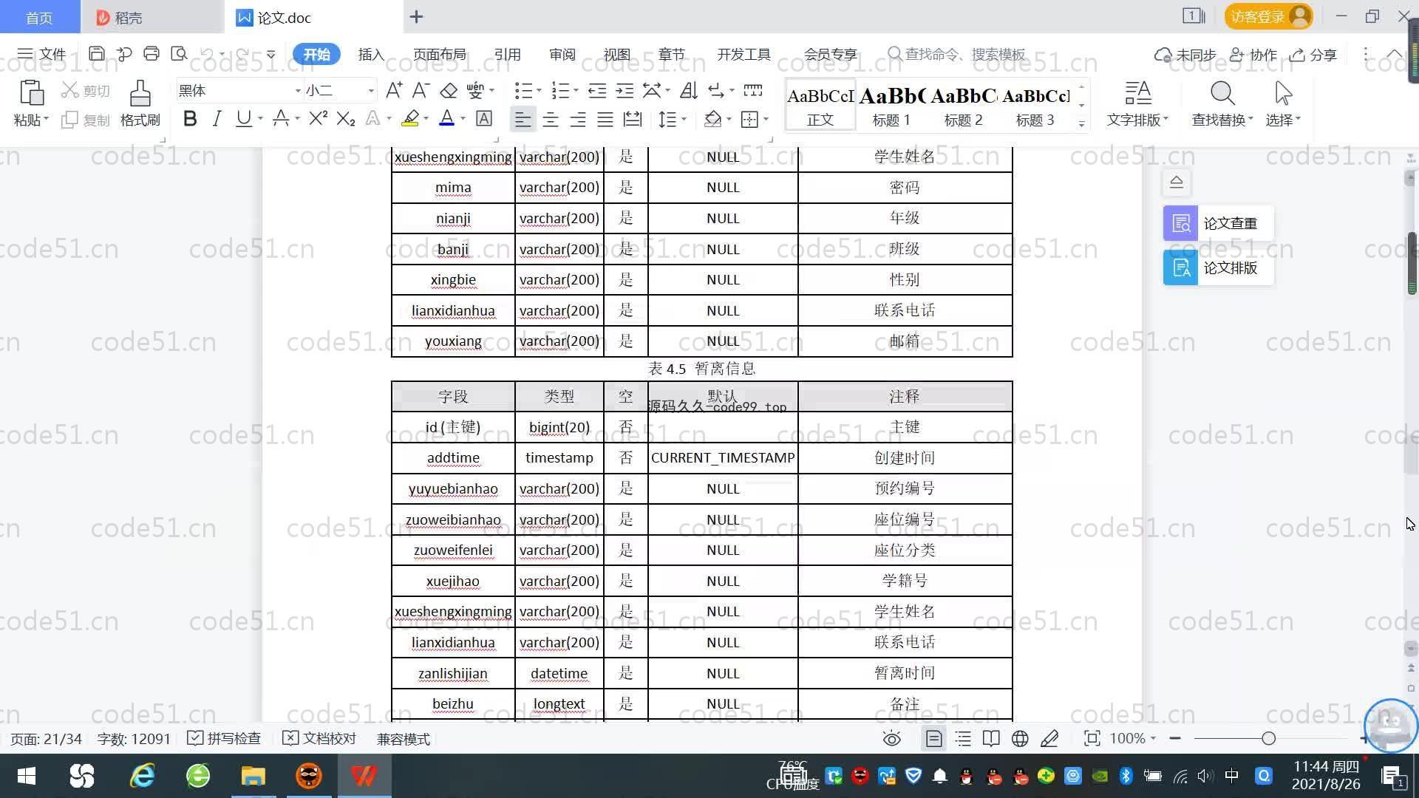Viewport: 1419px width, 798px height.
Task: Decrease paragraph indent
Action: 597,90
